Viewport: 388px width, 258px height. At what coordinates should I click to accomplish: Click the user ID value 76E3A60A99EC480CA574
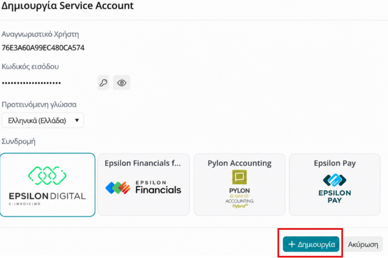[43, 48]
